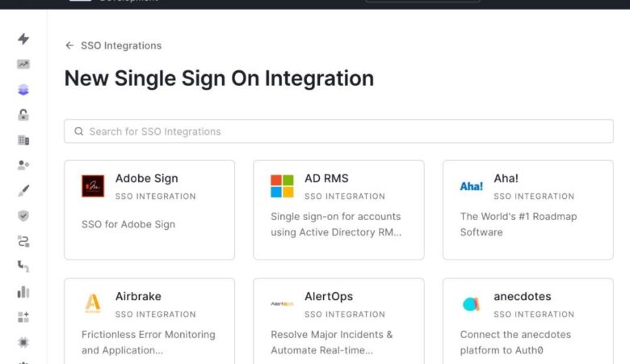Click SSO INTEGRATION label under anecdotes
630x364 pixels.
tap(534, 314)
